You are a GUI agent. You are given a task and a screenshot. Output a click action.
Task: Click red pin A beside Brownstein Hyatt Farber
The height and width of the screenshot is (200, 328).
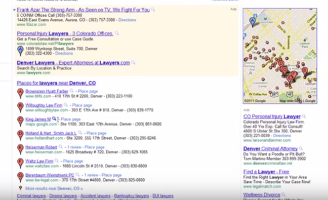[20, 93]
